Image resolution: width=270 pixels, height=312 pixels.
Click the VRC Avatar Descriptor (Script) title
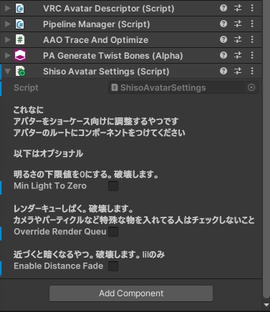(109, 9)
